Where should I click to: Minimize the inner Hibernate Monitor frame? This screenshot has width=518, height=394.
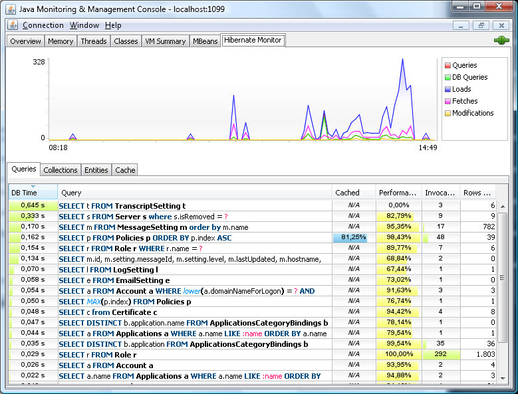[x=461, y=25]
